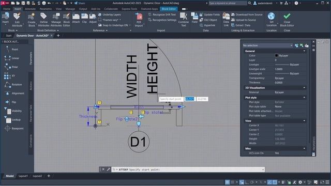Select the Flip parameter tool

(11, 102)
